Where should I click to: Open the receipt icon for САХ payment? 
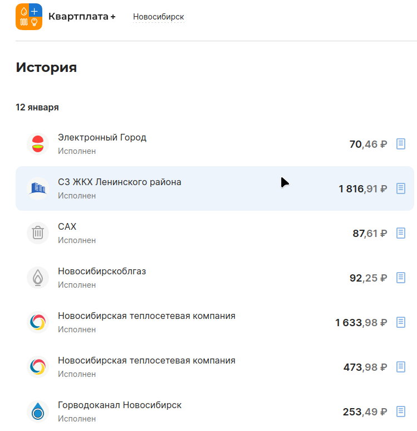tap(400, 233)
